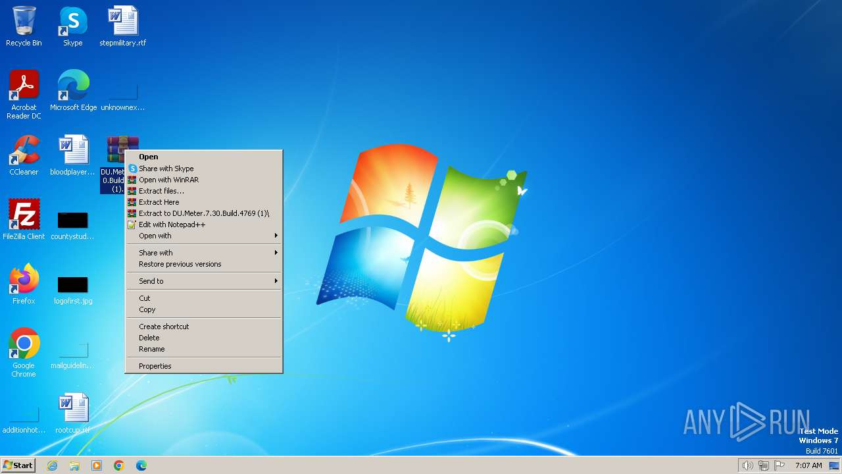842x474 pixels.
Task: Choose Share with Skype menu entry
Action: (x=204, y=169)
